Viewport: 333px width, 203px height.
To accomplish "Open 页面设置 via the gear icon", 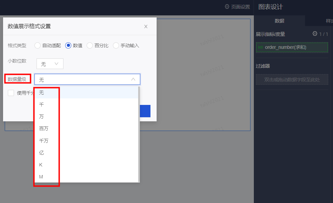I will pyautogui.click(x=227, y=7).
